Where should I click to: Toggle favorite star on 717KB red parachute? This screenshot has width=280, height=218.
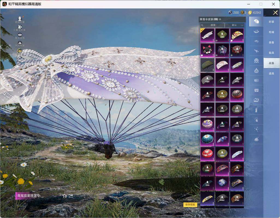(232, 55)
